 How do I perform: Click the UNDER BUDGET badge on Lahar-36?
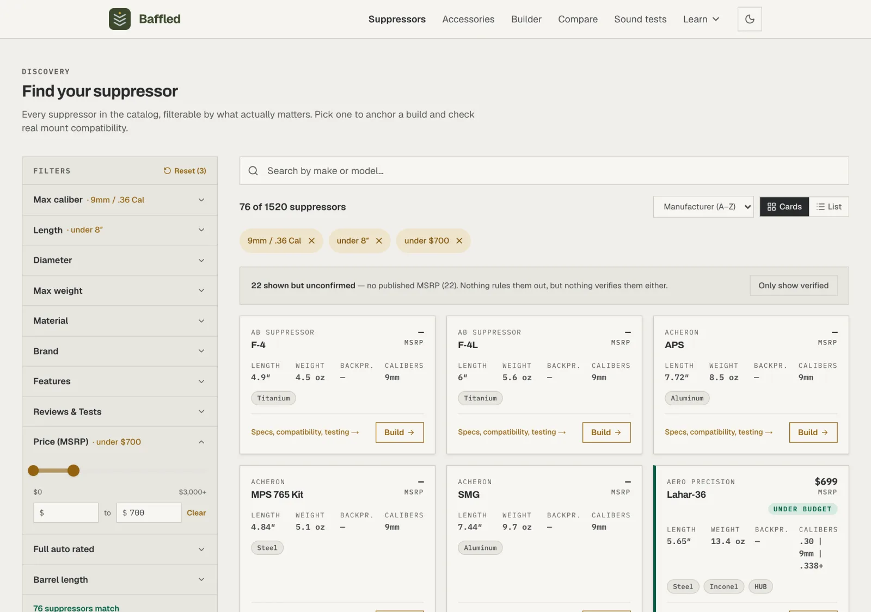tap(802, 509)
